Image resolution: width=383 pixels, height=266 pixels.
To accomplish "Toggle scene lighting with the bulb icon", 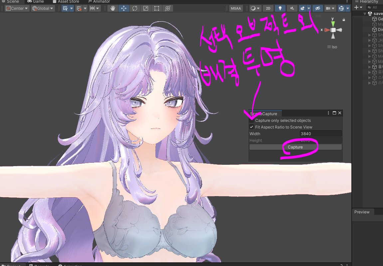I will tap(280, 8).
